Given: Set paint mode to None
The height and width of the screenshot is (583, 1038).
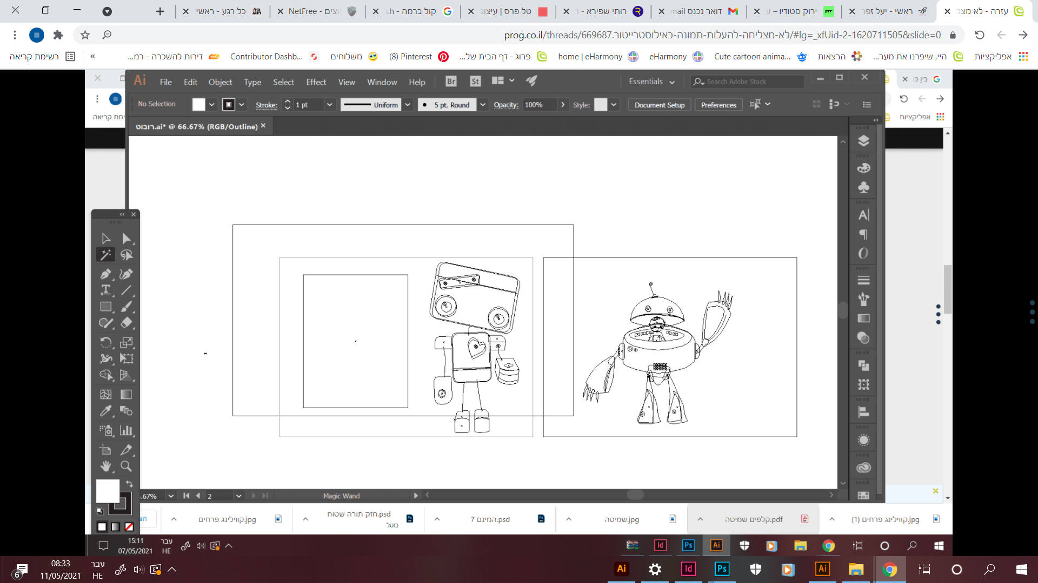Looking at the screenshot, I should coord(129,527).
